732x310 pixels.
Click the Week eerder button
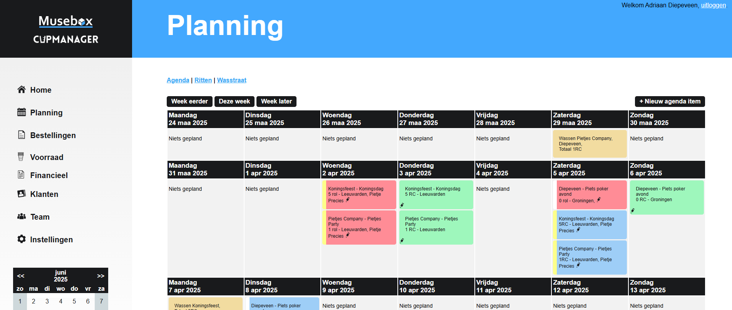[189, 102]
